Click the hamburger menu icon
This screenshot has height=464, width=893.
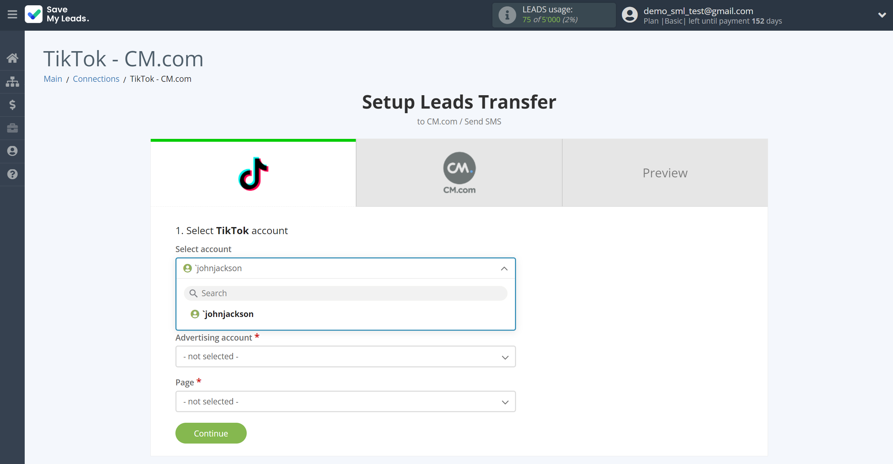pos(12,14)
